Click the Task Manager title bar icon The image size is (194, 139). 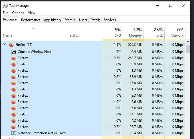click(5, 6)
